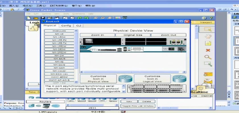Switch to the Physical tab
This screenshot has height=113, width=239.
click(x=50, y=25)
